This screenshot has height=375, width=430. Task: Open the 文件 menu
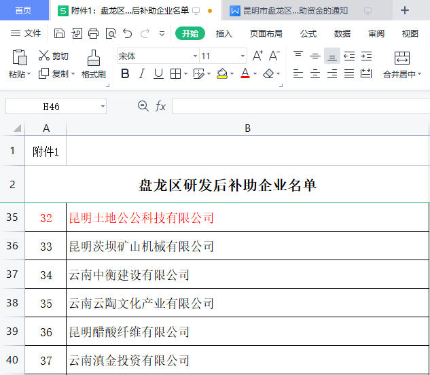tap(26, 33)
